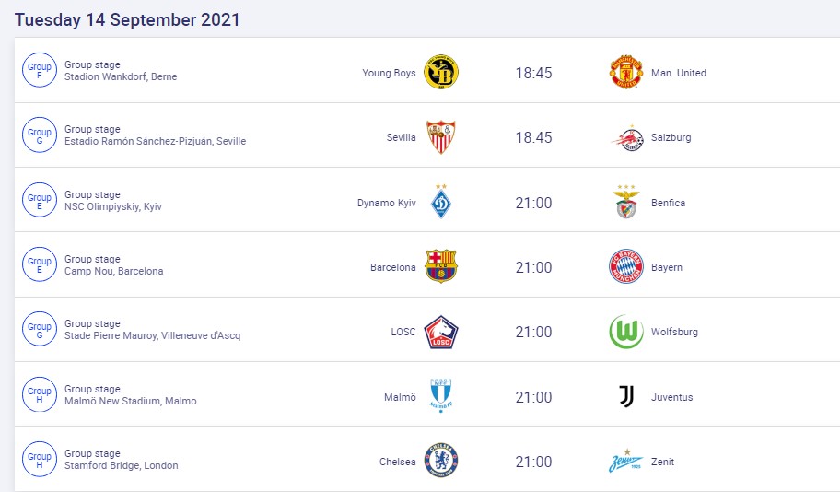Screen dimensions: 840x492
Task: Open the Wolfsburg green logo
Action: pyautogui.click(x=626, y=332)
